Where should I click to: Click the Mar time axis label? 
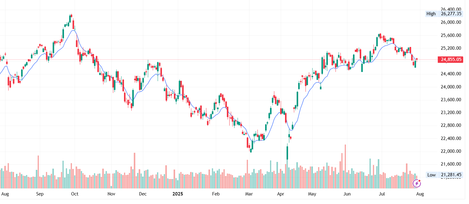click(249, 194)
